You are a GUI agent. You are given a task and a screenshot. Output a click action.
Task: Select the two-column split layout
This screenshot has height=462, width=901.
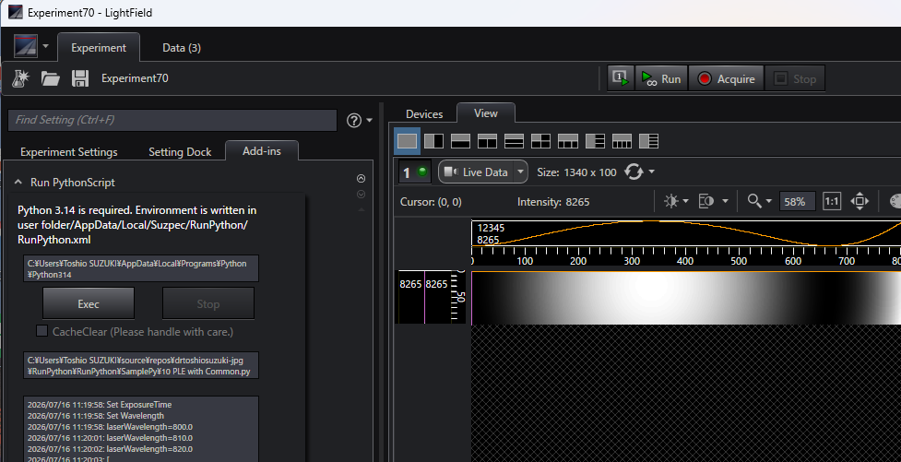point(433,141)
